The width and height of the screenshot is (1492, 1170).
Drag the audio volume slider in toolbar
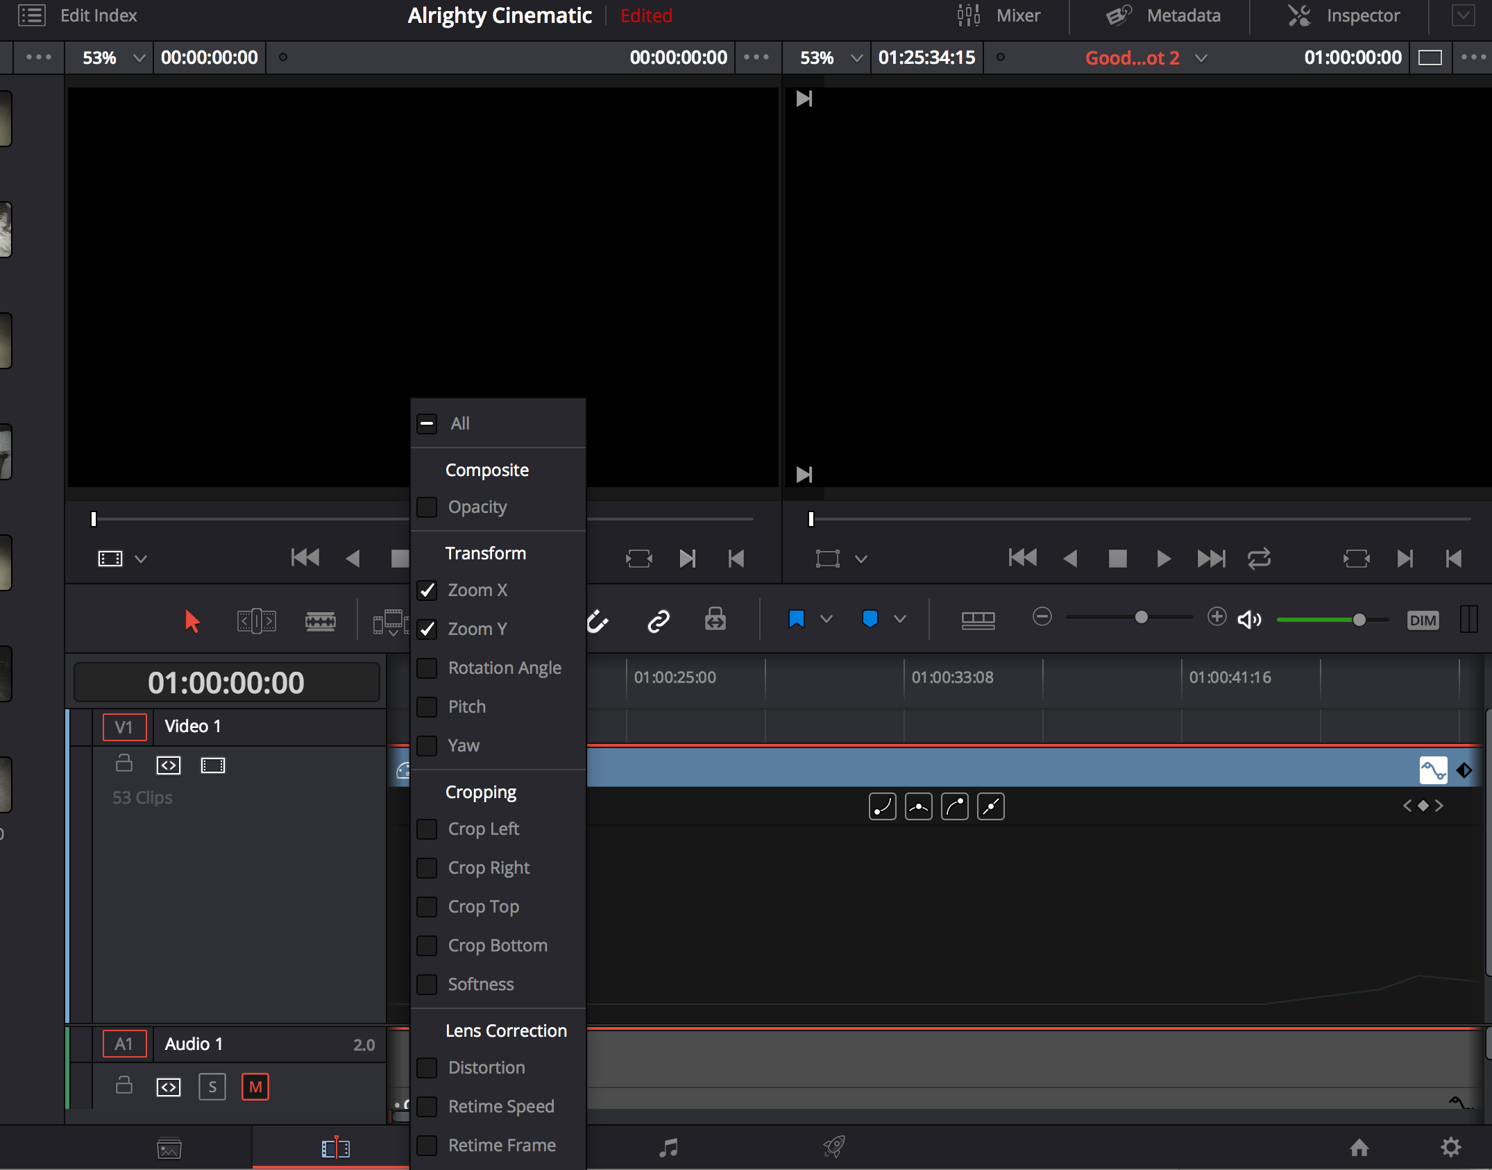pyautogui.click(x=1359, y=620)
